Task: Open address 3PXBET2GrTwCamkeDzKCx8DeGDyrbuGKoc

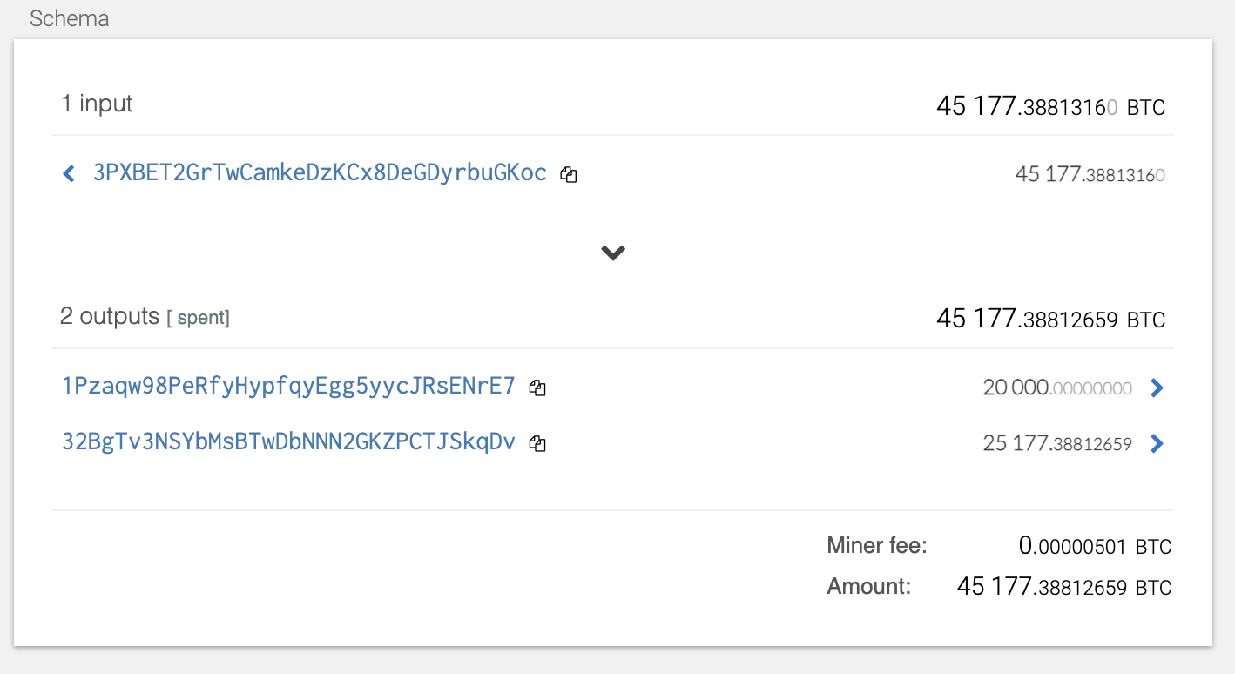Action: [319, 172]
